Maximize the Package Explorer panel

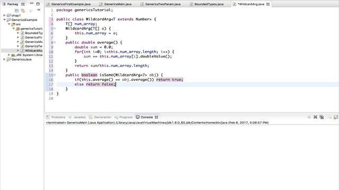38,4
